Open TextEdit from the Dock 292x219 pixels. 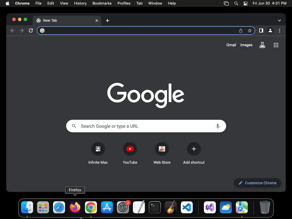139,207
